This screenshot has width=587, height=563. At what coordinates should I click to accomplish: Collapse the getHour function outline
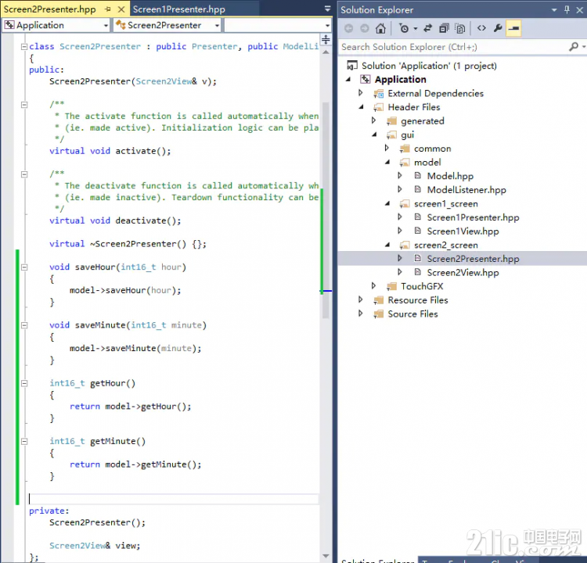24,383
